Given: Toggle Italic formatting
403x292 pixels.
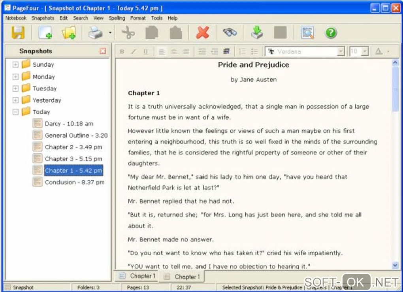Looking at the screenshot, I should (x=134, y=51).
